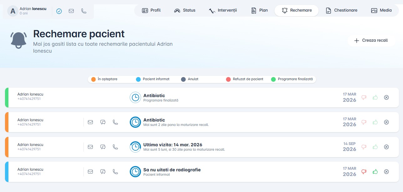
Task: Click thumbs up on Sa nu uitati de radiografie
Action: [375, 172]
